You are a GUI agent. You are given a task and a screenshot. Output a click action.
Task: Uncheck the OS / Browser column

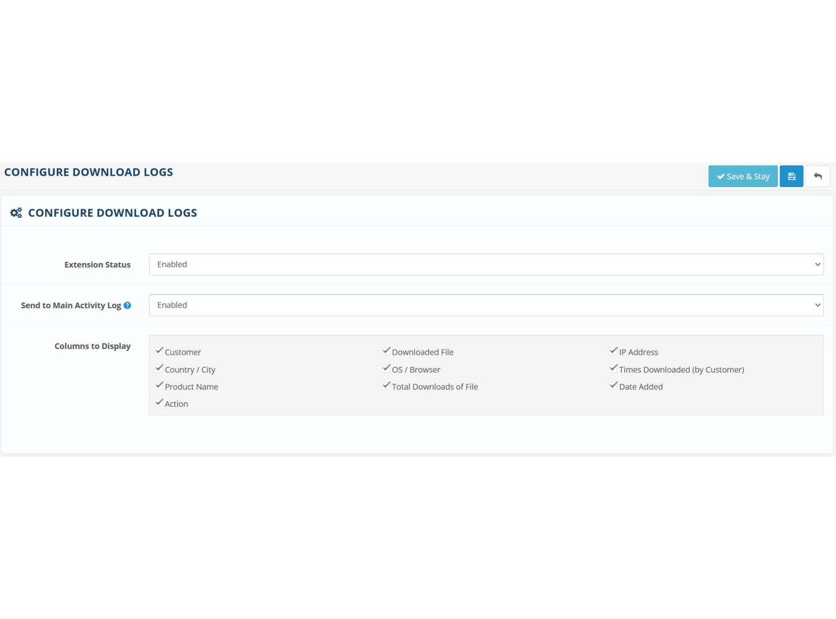[x=386, y=368]
